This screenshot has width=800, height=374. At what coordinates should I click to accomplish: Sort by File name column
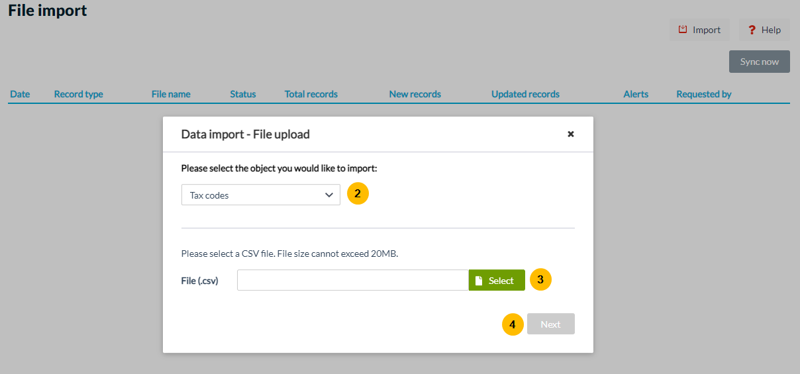171,94
